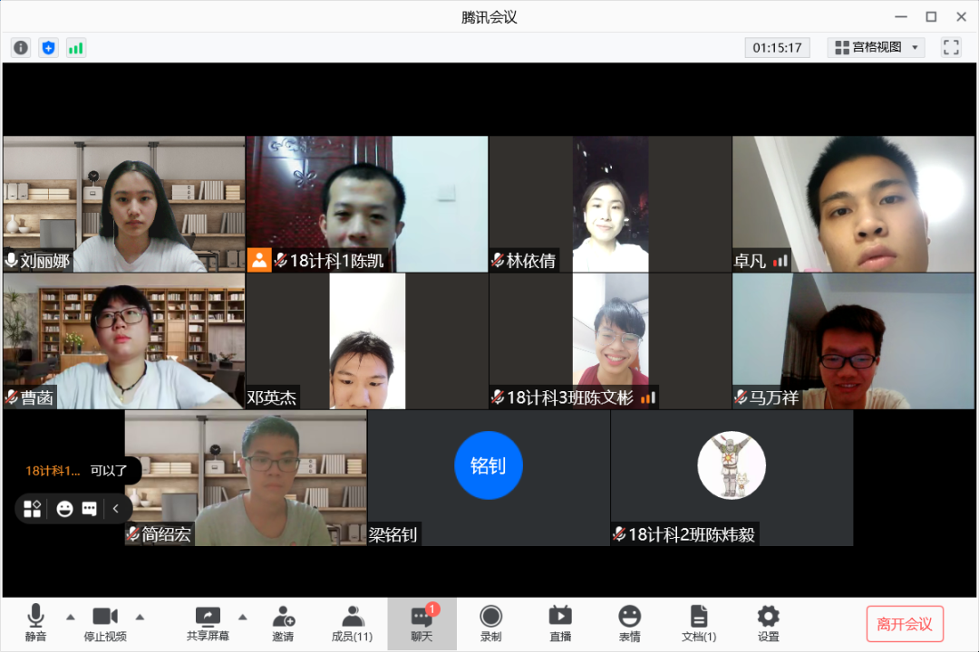Select 刘丽娜's video tile

coord(123,204)
